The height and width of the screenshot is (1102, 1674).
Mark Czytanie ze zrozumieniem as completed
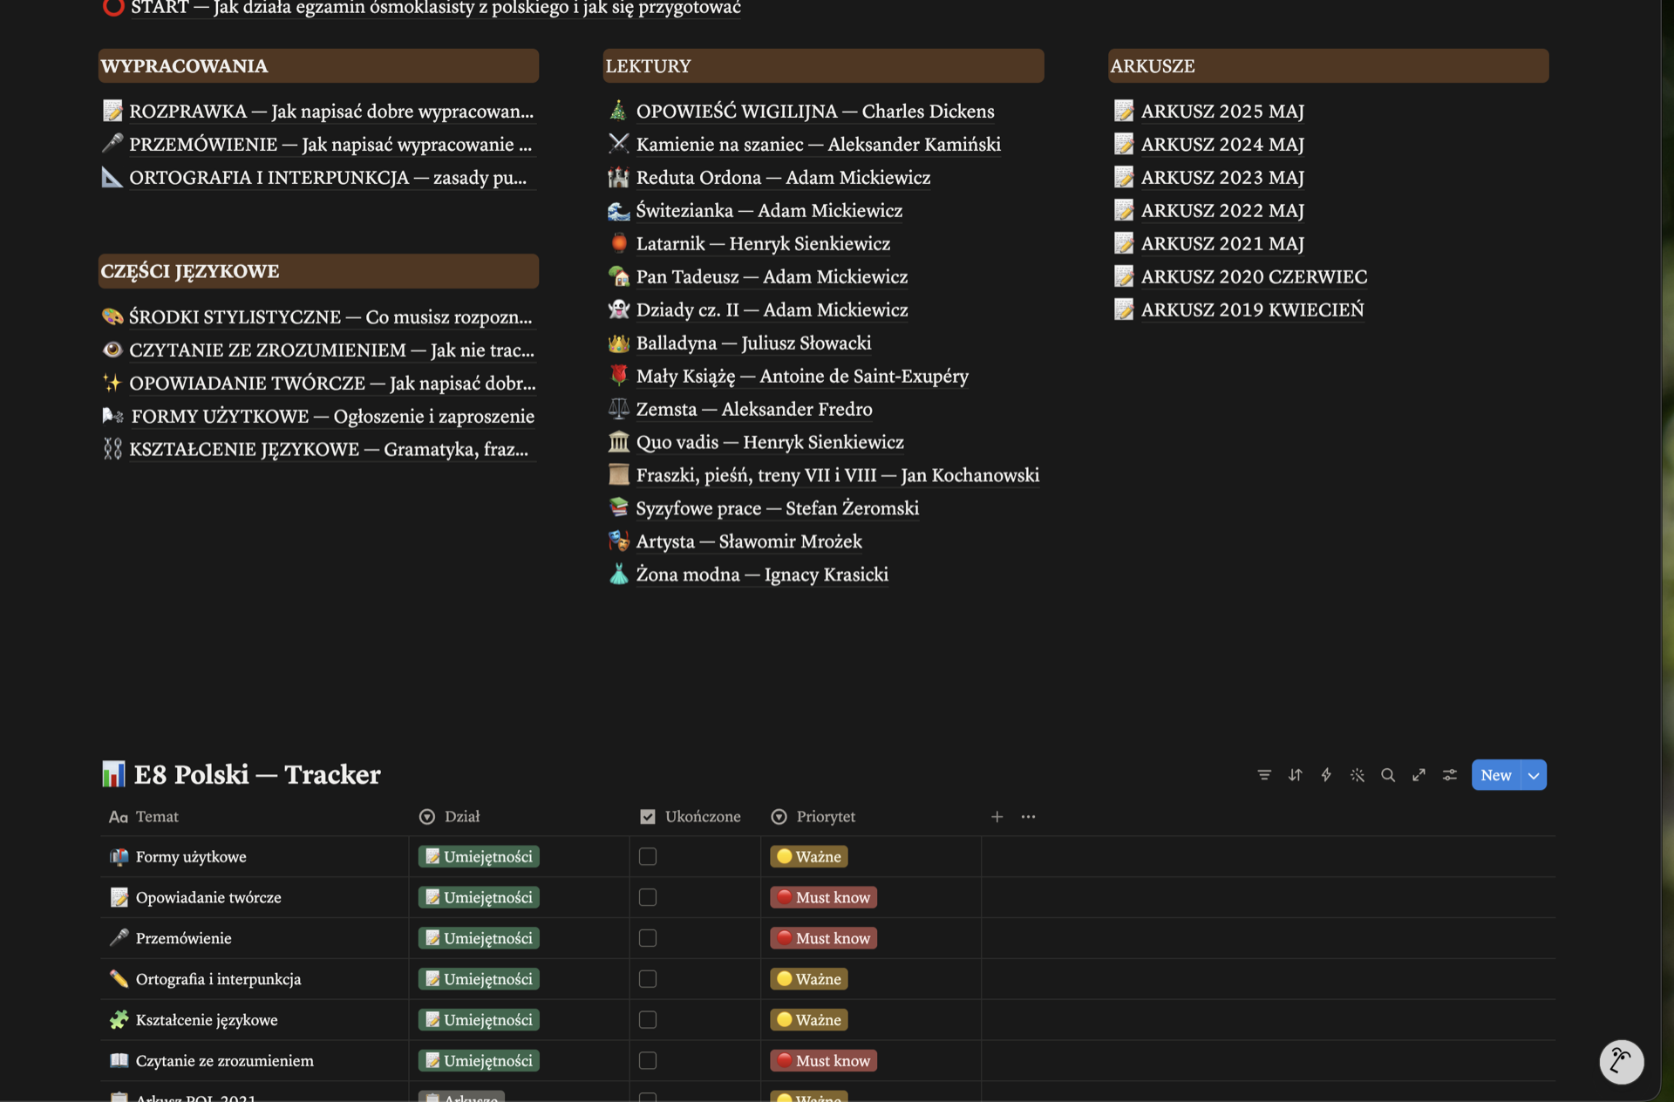(x=648, y=1061)
